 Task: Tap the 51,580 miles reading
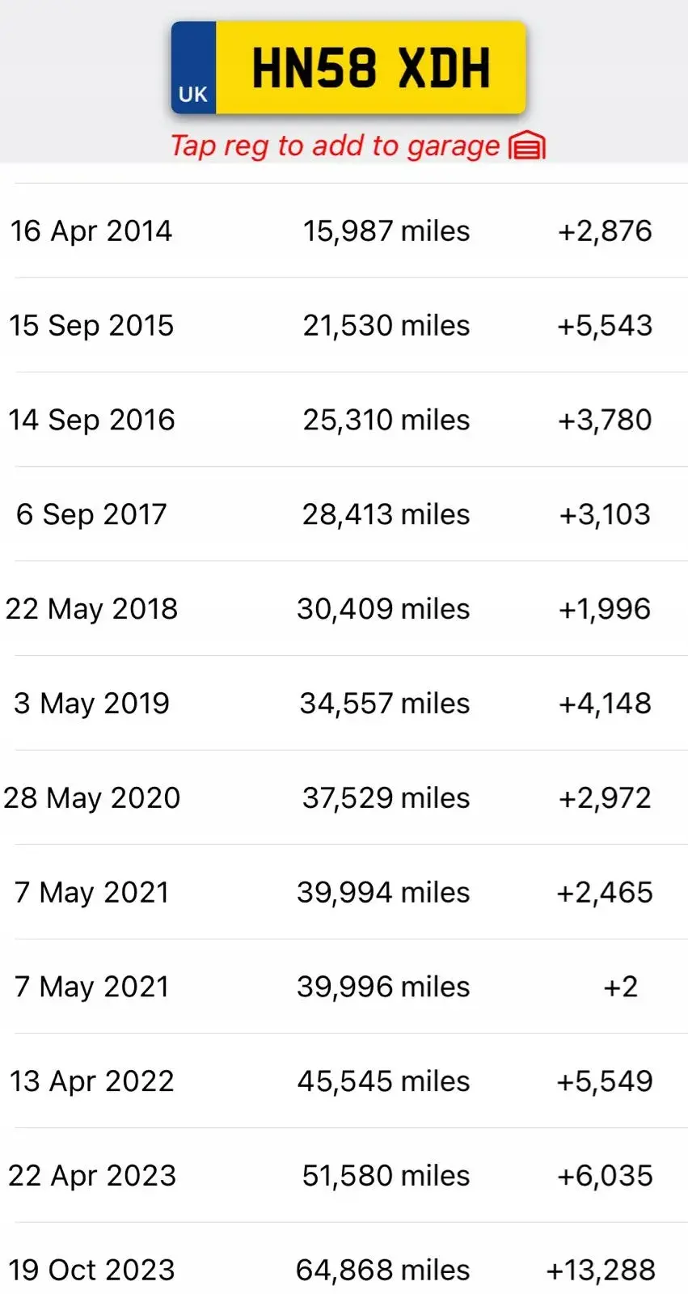(386, 1176)
